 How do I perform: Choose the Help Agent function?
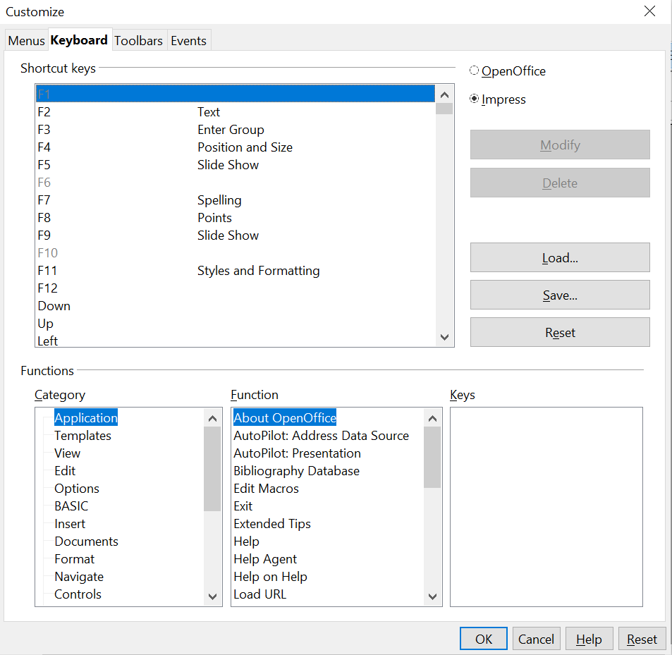pyautogui.click(x=265, y=559)
